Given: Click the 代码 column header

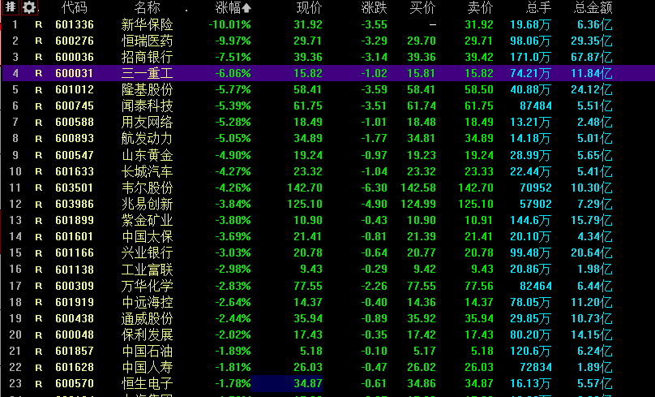Looking at the screenshot, I should click(75, 7).
